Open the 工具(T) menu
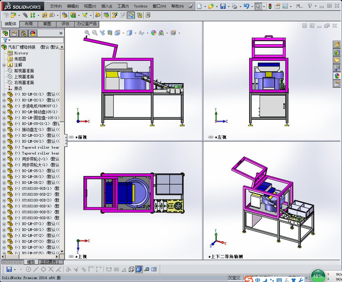This screenshot has height=282, width=342. (x=123, y=6)
